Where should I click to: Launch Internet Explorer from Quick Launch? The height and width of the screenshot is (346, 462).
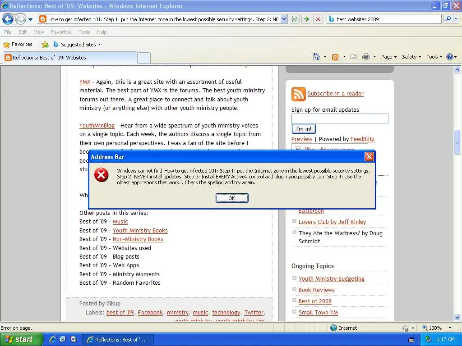tap(53, 340)
